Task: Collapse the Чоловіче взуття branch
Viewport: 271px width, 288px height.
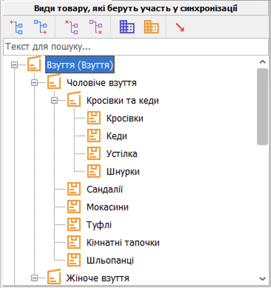Action: point(34,83)
